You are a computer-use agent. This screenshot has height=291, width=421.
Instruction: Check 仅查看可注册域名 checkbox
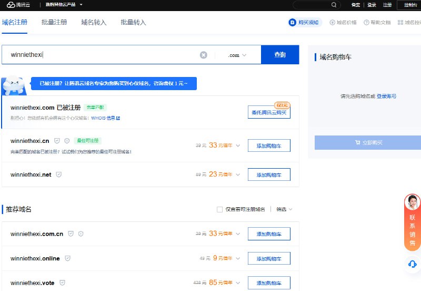click(219, 209)
